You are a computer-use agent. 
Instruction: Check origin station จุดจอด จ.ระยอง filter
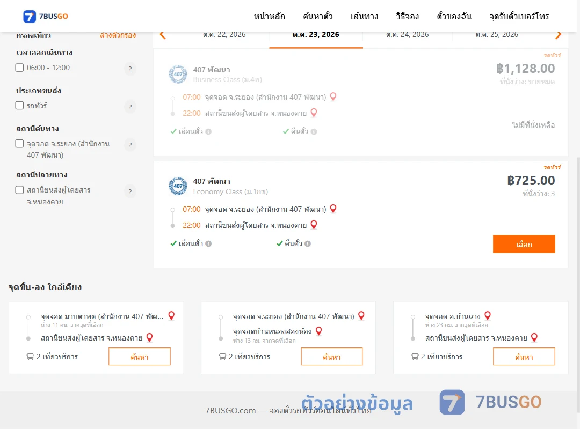[20, 143]
